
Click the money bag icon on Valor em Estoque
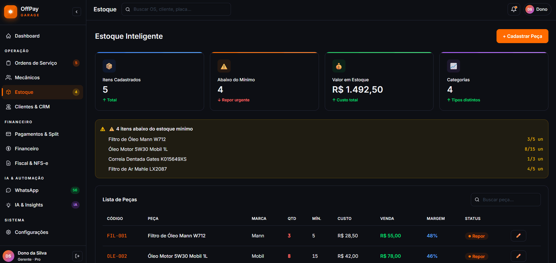pyautogui.click(x=338, y=66)
